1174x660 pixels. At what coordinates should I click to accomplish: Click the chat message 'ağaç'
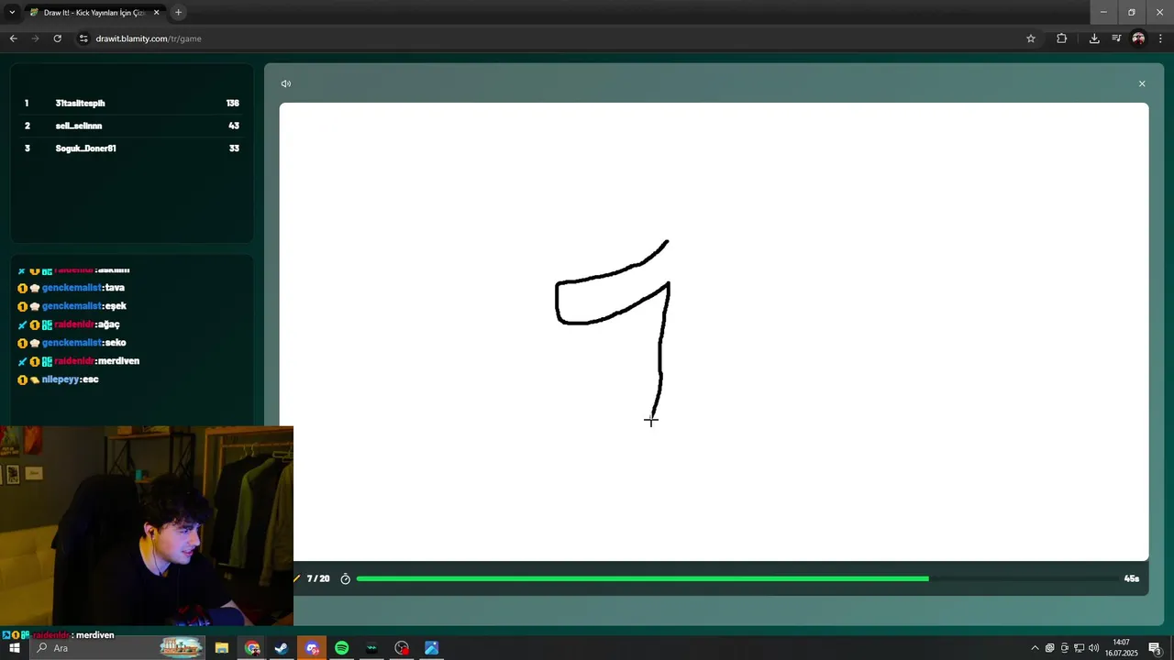click(x=107, y=324)
